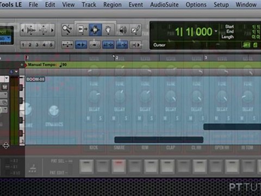Click bar 3 on the timeline ruler

206,58
